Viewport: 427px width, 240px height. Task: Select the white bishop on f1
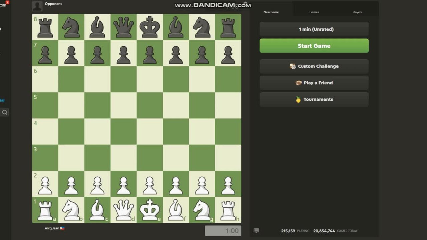tap(176, 210)
